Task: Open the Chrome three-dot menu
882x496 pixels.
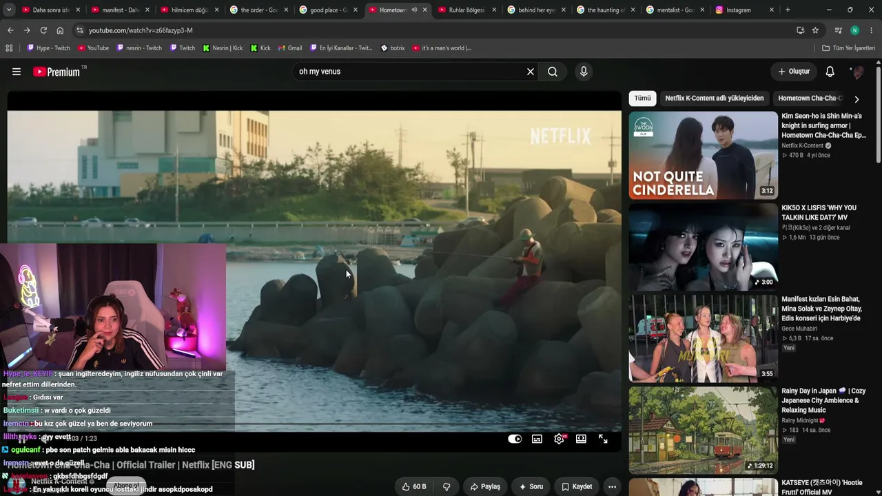Action: point(872,30)
